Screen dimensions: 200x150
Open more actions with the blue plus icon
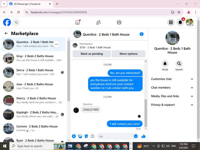[x=74, y=136]
